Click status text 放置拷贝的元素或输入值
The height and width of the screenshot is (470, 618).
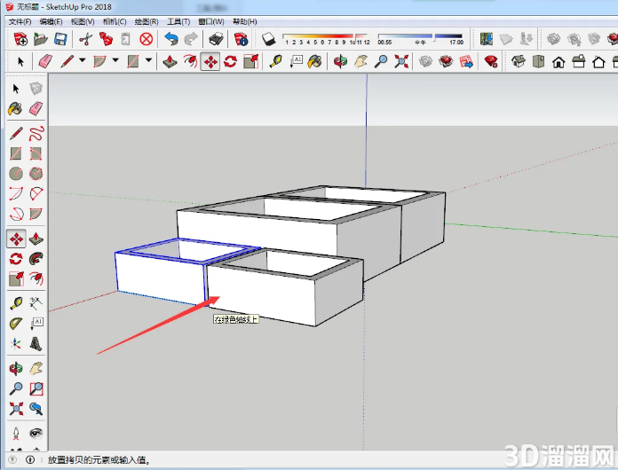tap(99, 459)
